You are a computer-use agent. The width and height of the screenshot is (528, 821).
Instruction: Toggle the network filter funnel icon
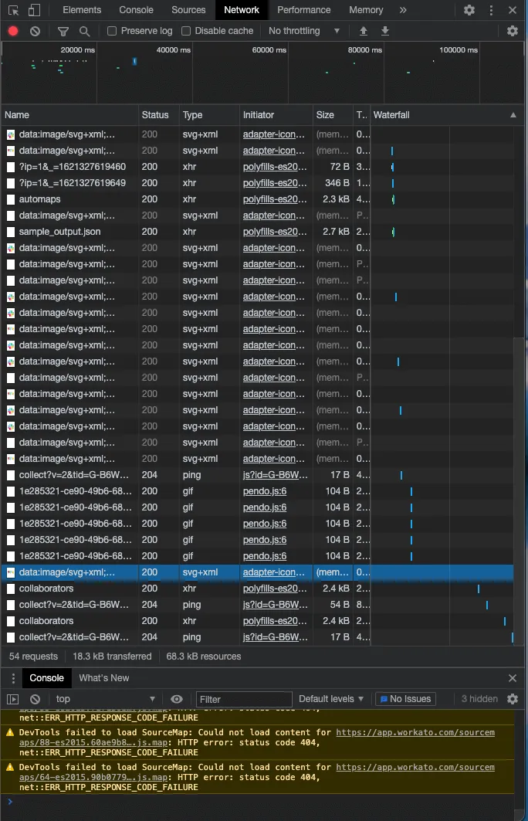coord(63,31)
